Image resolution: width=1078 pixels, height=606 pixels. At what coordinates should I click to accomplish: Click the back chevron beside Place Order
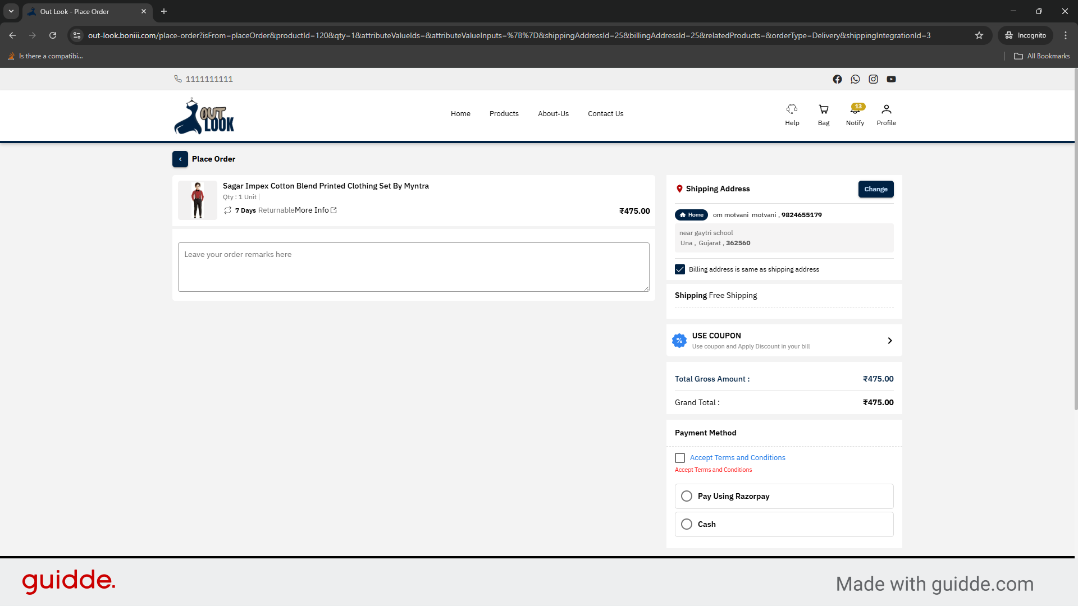pyautogui.click(x=180, y=159)
